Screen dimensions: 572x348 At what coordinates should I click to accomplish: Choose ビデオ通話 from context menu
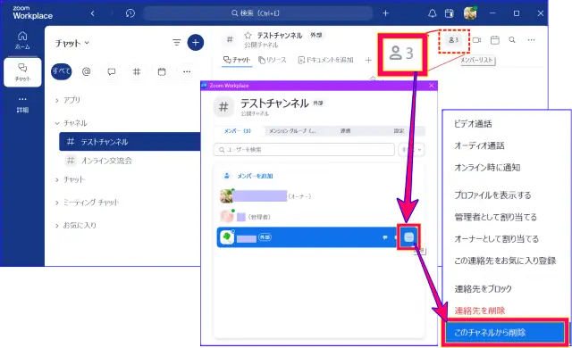click(x=473, y=124)
